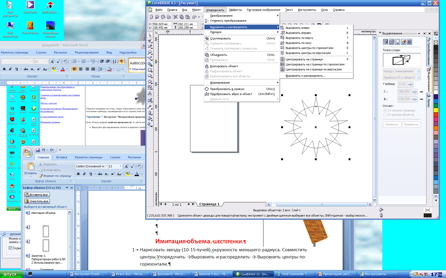Viewport: 446px width, 278px height.
Task: Click the New document icon in CorelDRAW toolbar
Action: tap(151, 17)
